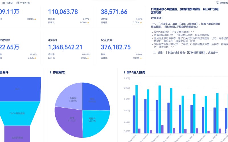
Task: Click the purple bar for 达人DR00051
Action: click(x=162, y=129)
